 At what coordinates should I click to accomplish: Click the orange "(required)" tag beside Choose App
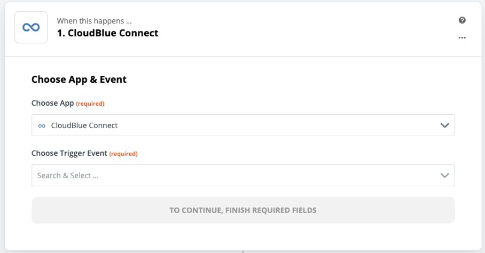tap(90, 104)
